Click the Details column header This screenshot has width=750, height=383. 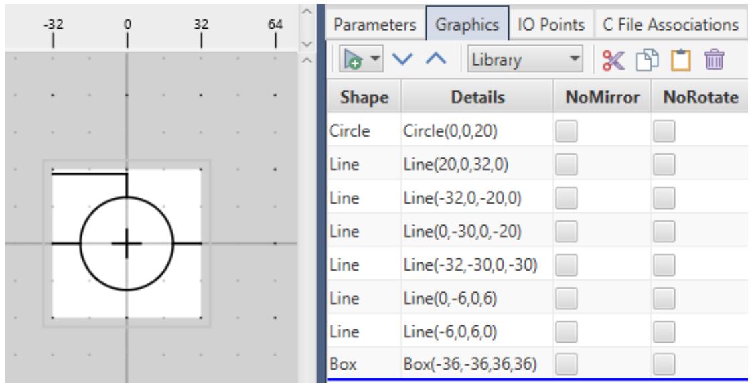(477, 97)
